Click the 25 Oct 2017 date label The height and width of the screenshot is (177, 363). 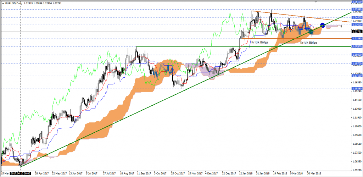tap(178, 173)
